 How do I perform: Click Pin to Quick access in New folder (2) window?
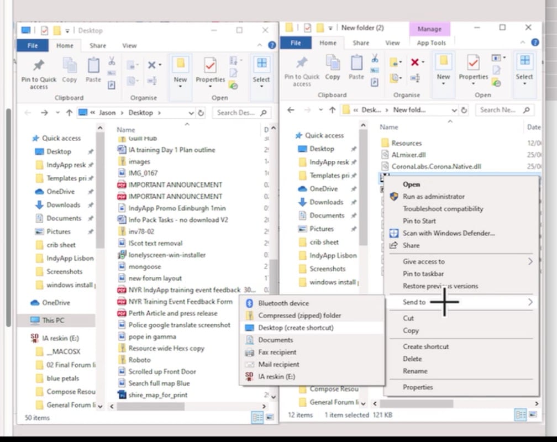coord(302,72)
